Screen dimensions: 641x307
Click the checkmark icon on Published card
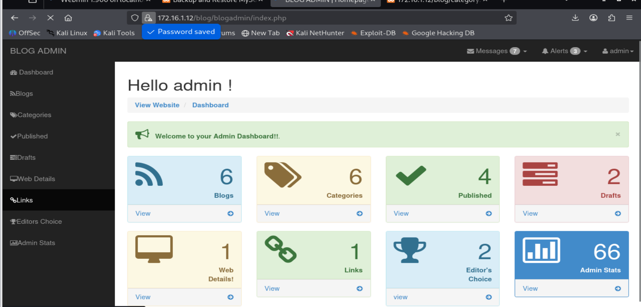click(x=411, y=175)
